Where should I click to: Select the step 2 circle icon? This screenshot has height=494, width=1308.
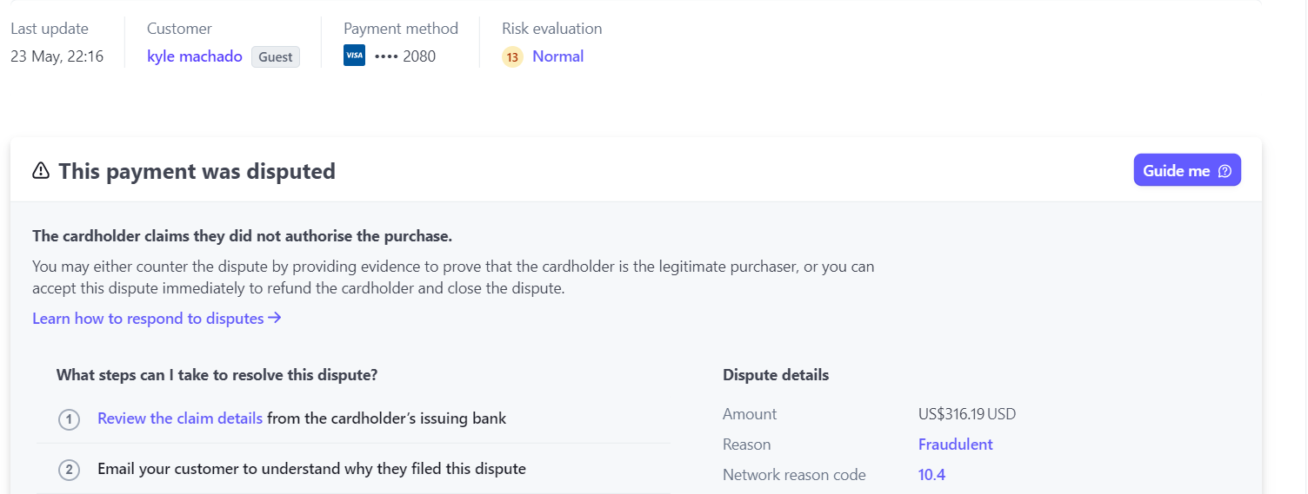tap(69, 470)
